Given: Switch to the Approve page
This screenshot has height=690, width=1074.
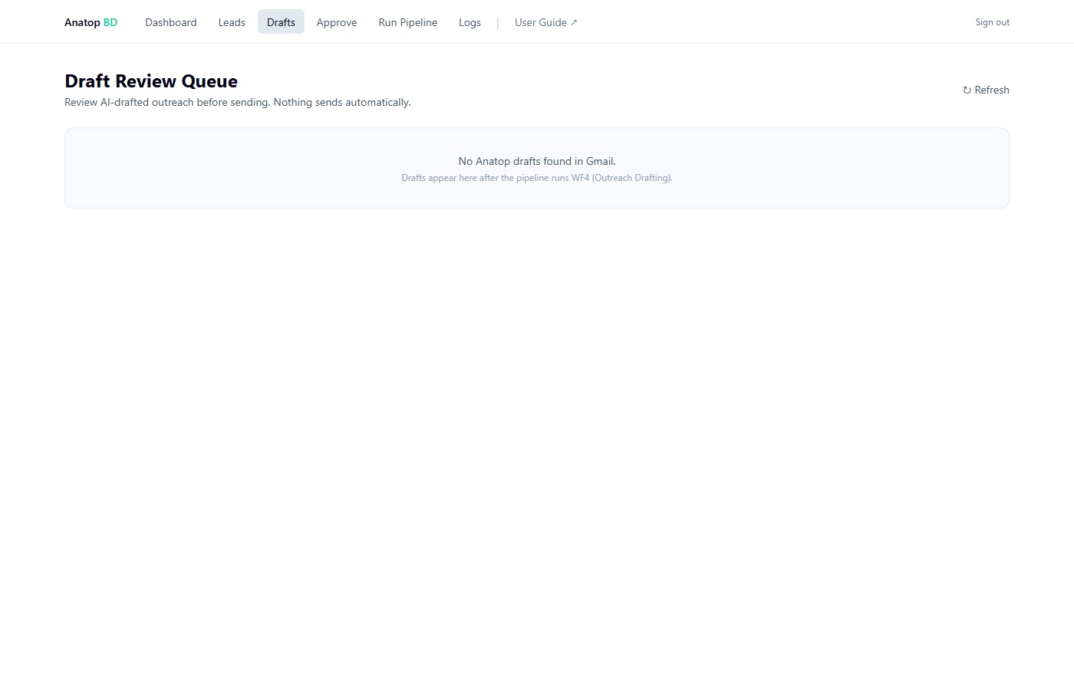Looking at the screenshot, I should (337, 22).
